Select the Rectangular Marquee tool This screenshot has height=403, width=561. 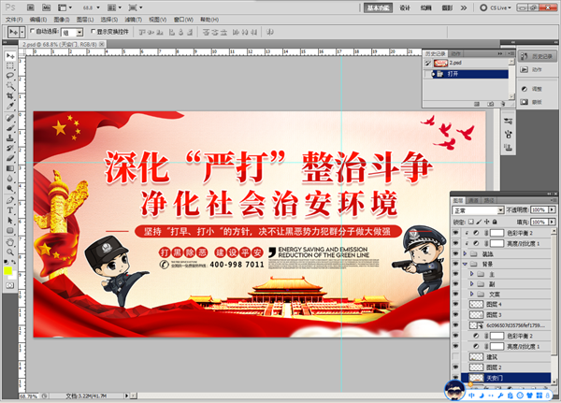pos(10,65)
